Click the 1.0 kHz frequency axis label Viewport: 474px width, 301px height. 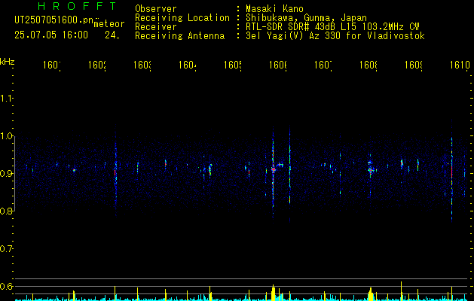[x=7, y=136]
